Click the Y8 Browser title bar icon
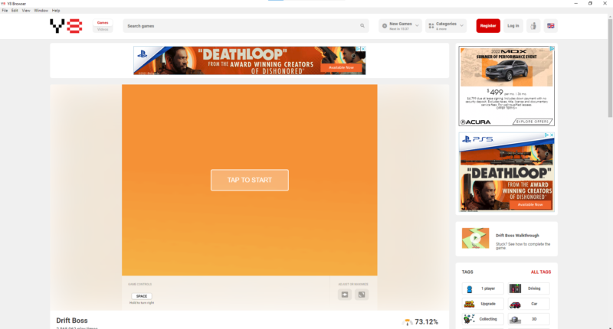The width and height of the screenshot is (613, 329). 3,4
